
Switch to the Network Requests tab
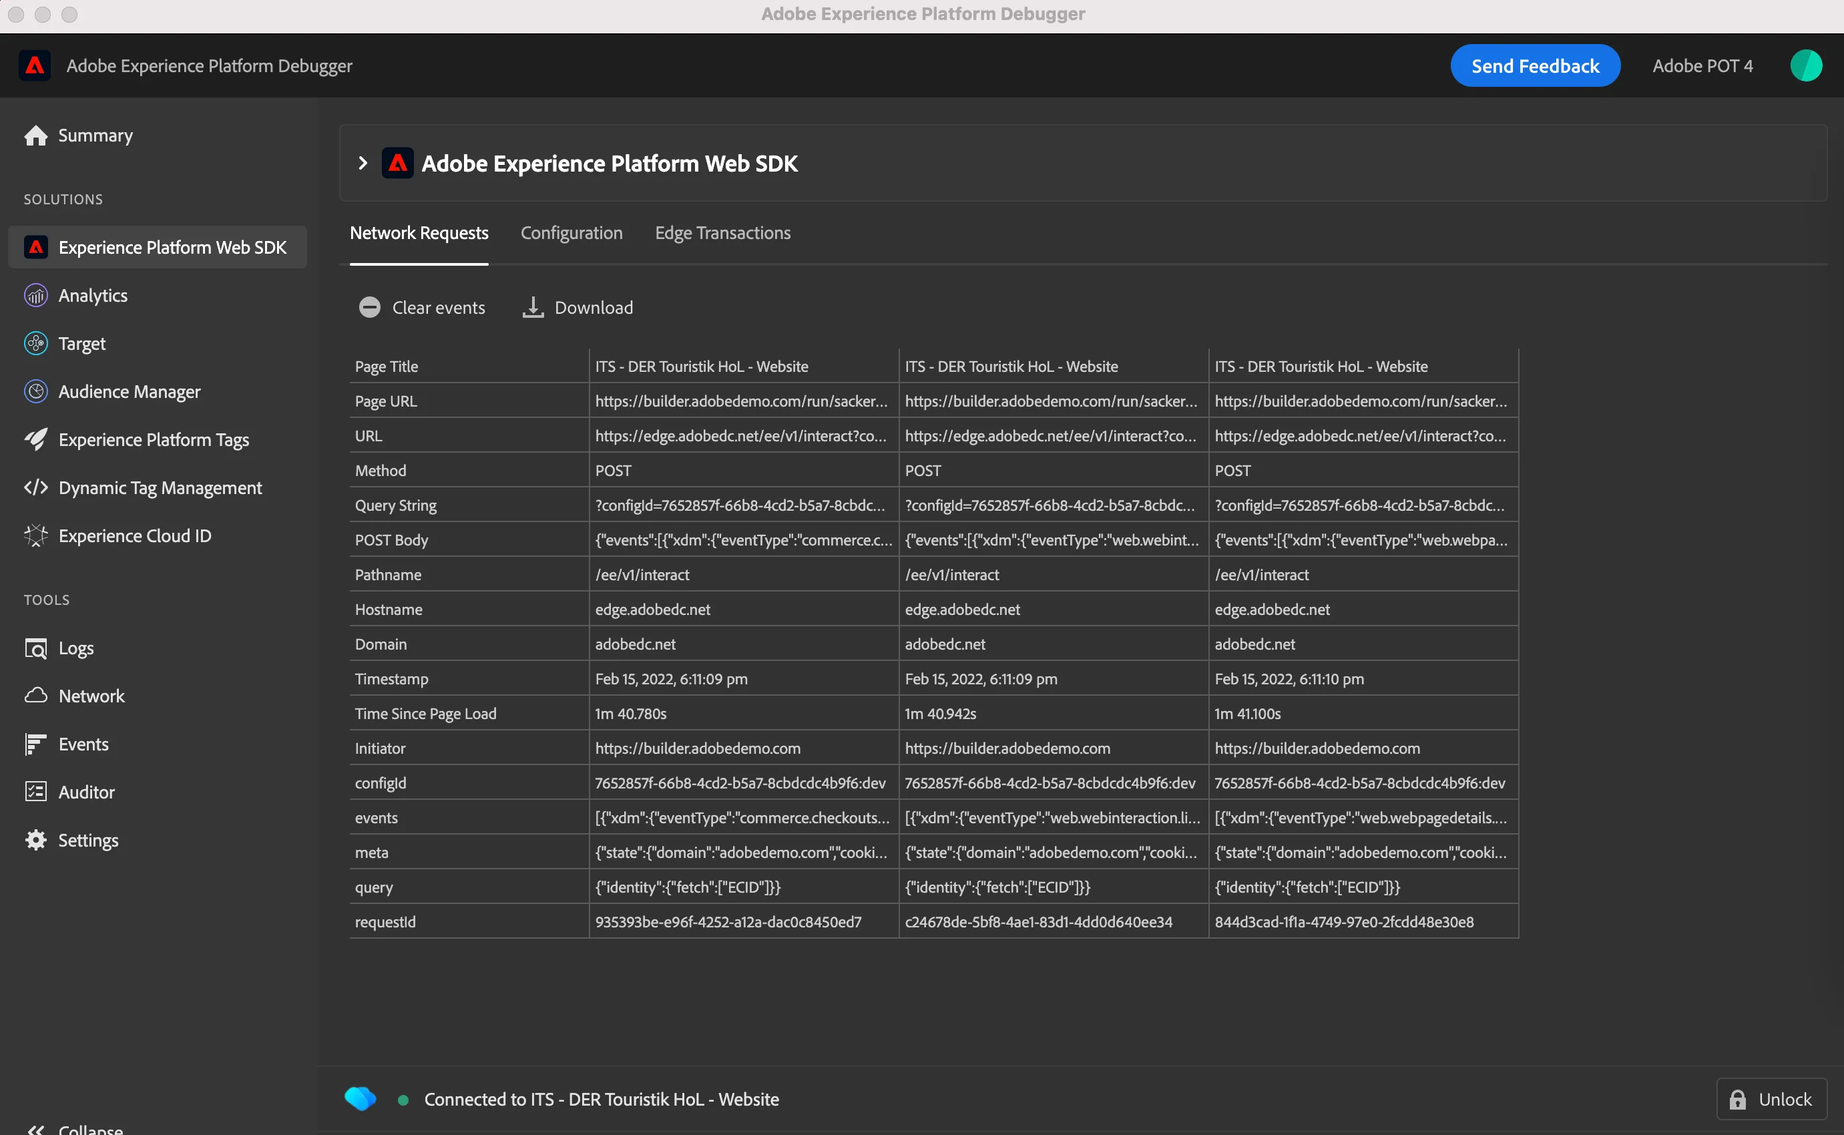pyautogui.click(x=419, y=233)
